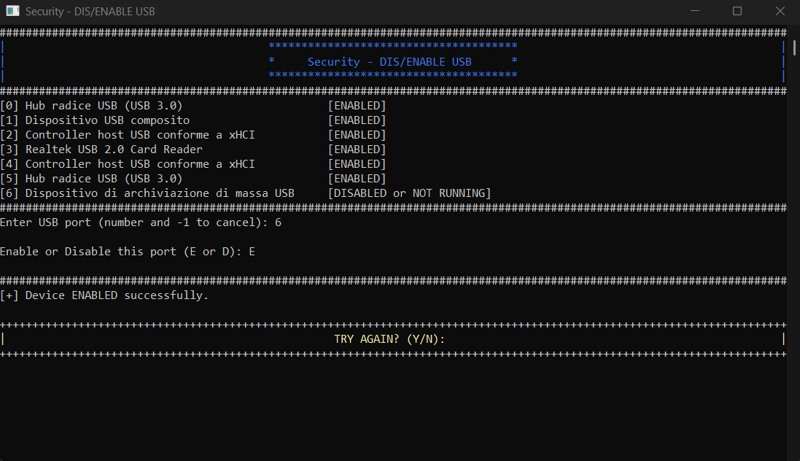Click the console app icon in title bar
Screen dimensions: 800x461
12,12
